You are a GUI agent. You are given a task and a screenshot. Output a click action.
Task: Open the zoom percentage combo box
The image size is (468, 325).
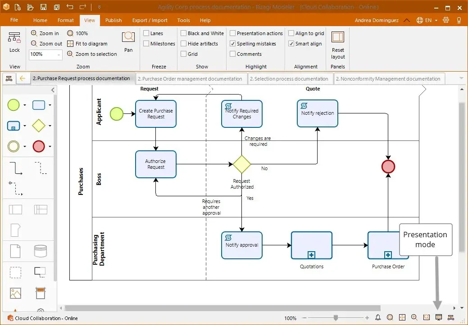45,54
